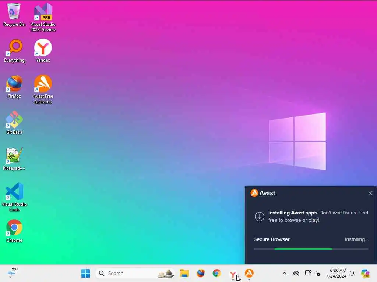Image resolution: width=377 pixels, height=282 pixels.
Task: Launch Visual Studio 2022 Preview shortcut
Action: click(43, 17)
